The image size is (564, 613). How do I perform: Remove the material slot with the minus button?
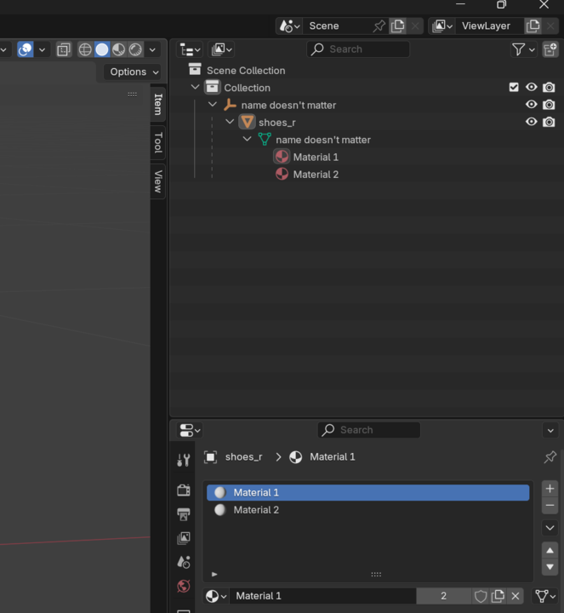550,506
